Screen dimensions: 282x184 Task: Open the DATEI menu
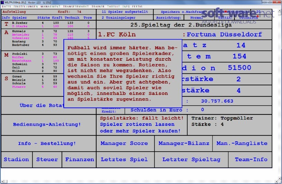click(6, 7)
